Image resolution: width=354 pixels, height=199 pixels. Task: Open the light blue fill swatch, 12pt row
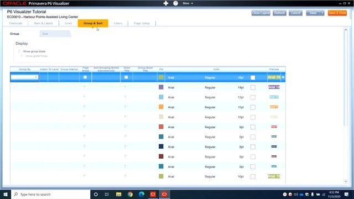click(161, 97)
